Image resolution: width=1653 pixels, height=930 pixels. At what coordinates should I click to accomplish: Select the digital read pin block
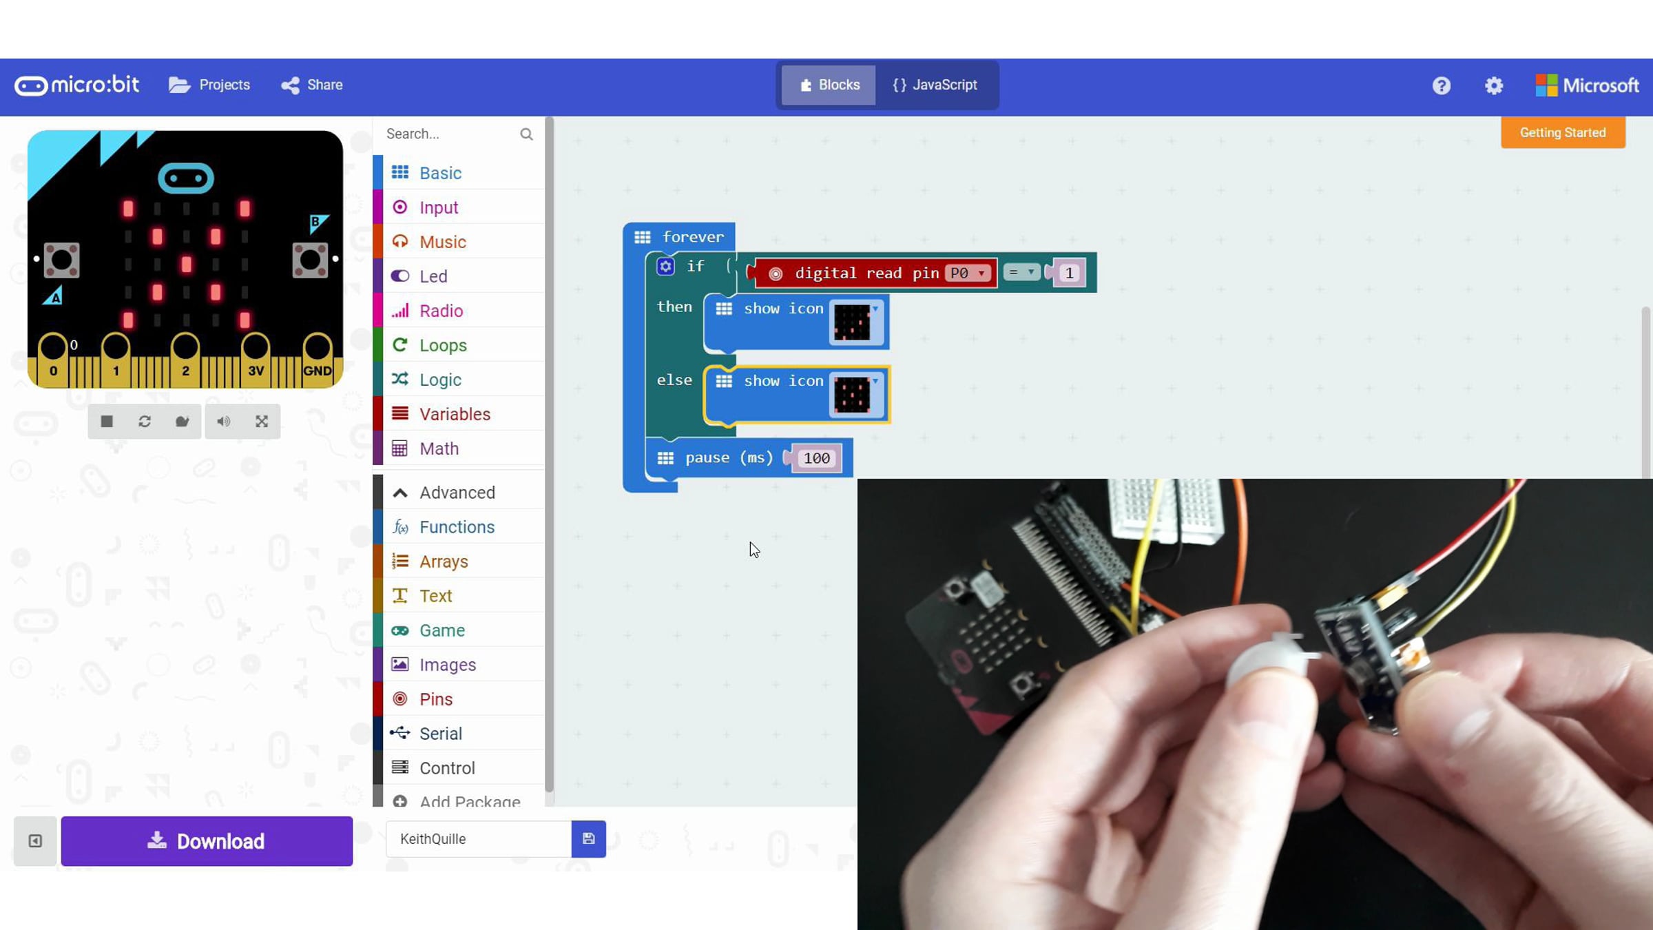point(868,273)
